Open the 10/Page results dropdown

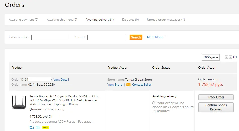pos(211,57)
